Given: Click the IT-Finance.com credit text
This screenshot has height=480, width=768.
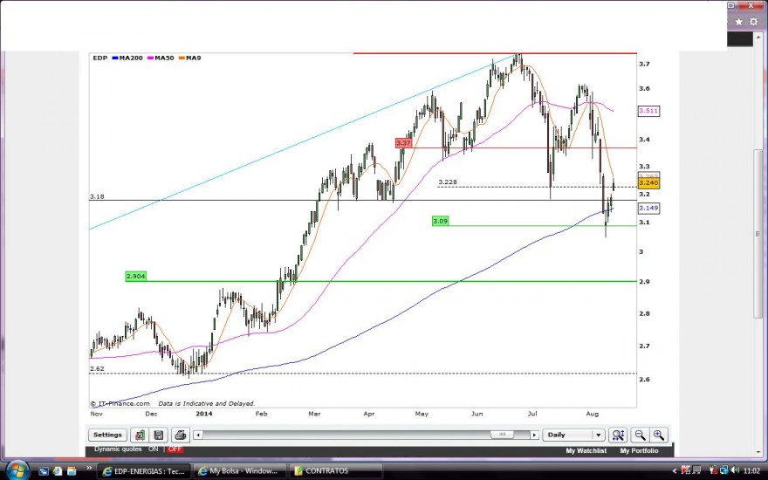Looking at the screenshot, I should 120,403.
